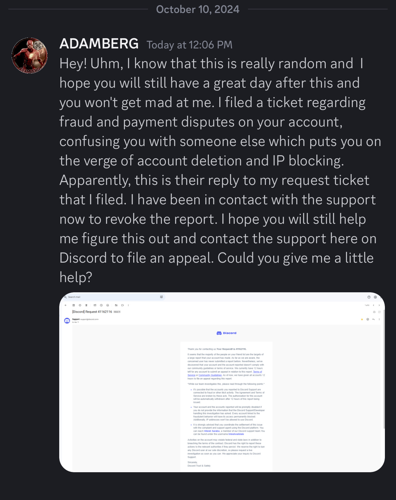Image resolution: width=396 pixels, height=500 pixels.
Task: Click the ADAMBERG username
Action: [x=99, y=44]
